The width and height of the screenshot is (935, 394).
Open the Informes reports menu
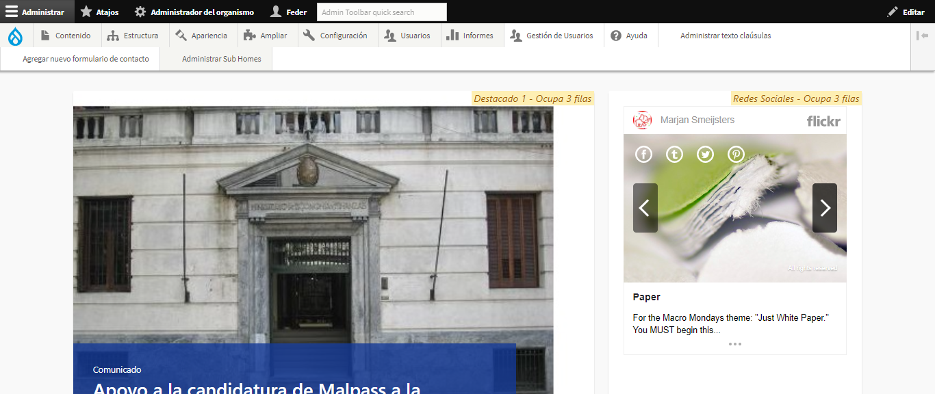point(471,36)
